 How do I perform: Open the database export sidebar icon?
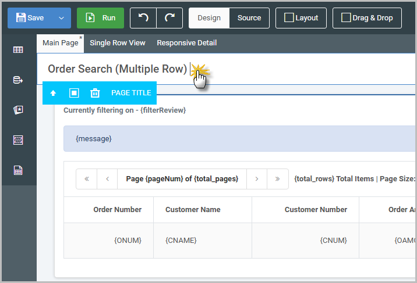click(x=18, y=80)
